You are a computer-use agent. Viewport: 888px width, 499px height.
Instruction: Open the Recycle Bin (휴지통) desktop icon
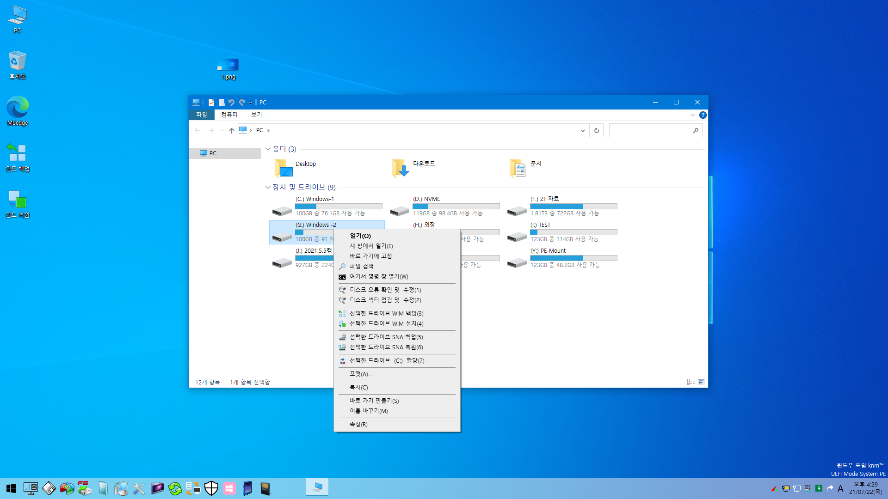pos(18,65)
